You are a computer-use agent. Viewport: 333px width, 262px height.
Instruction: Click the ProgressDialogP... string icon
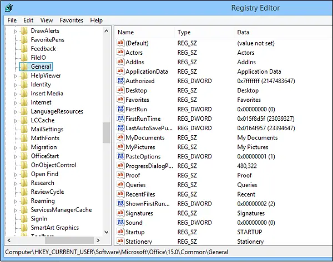tap(120, 166)
